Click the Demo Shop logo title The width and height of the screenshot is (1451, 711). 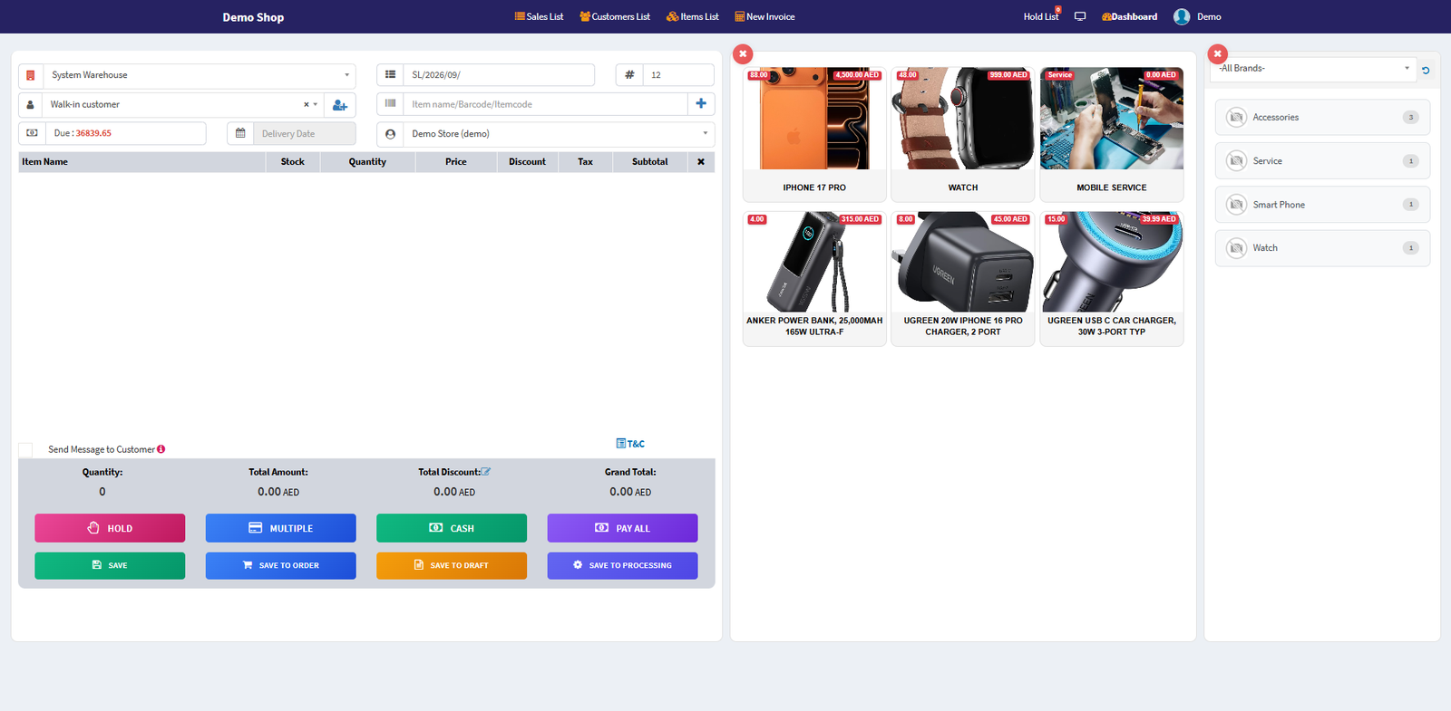point(253,17)
